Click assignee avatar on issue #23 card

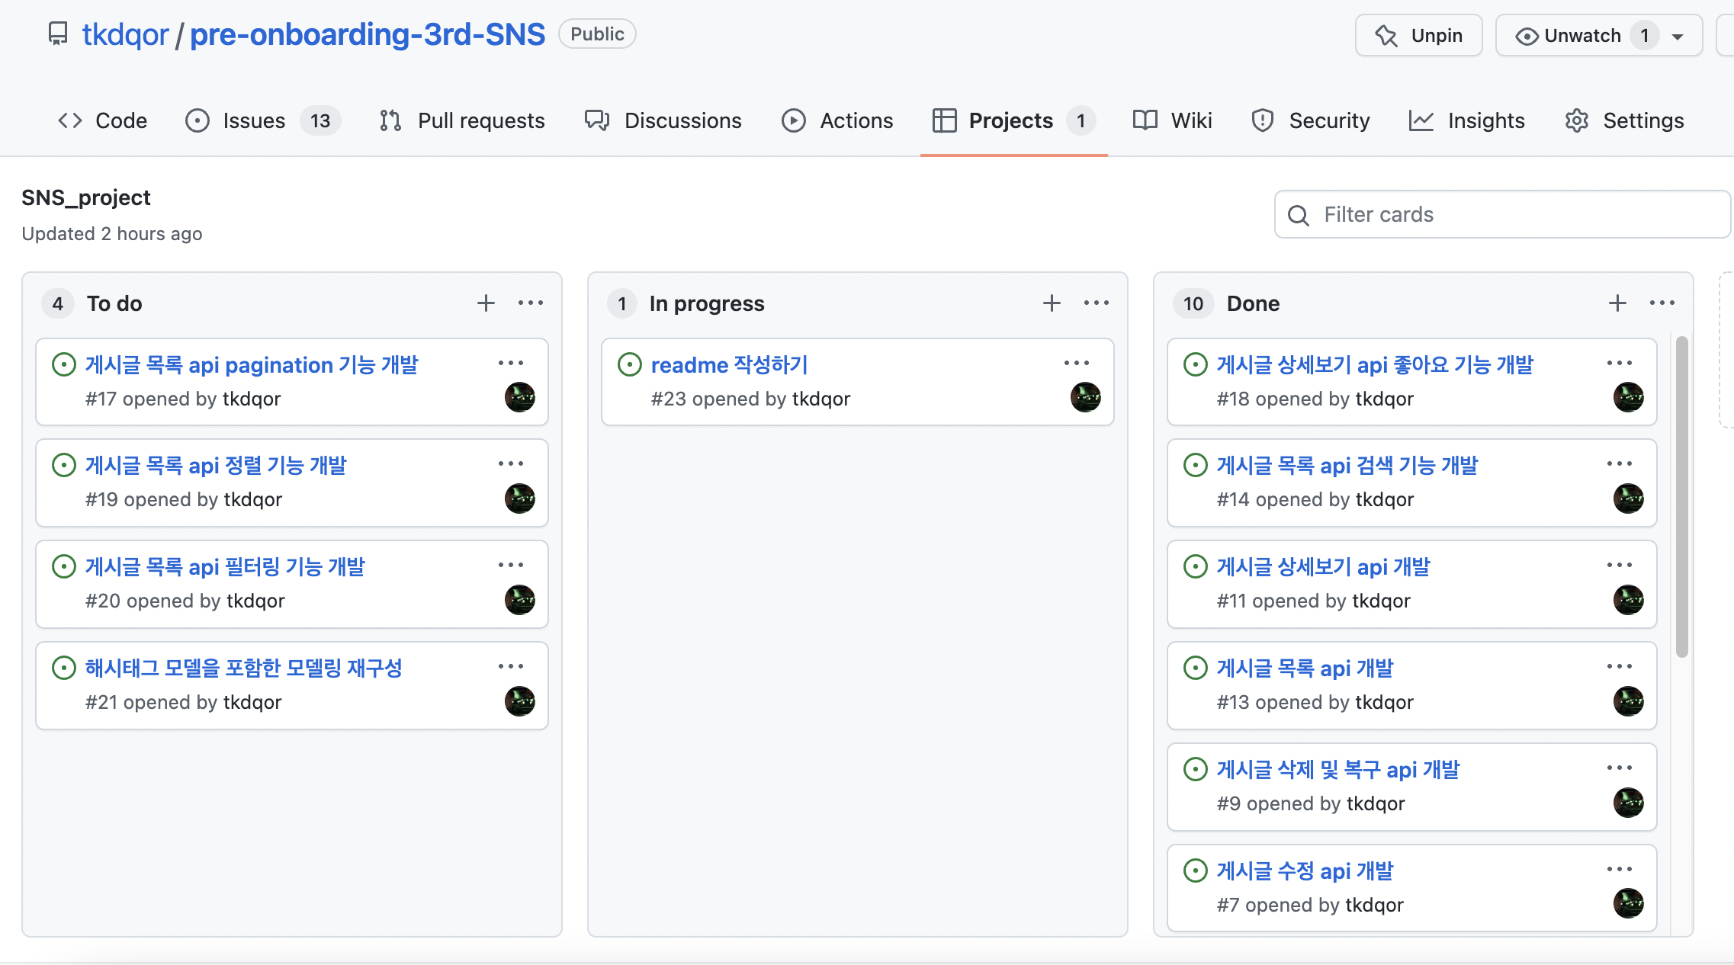[1086, 397]
